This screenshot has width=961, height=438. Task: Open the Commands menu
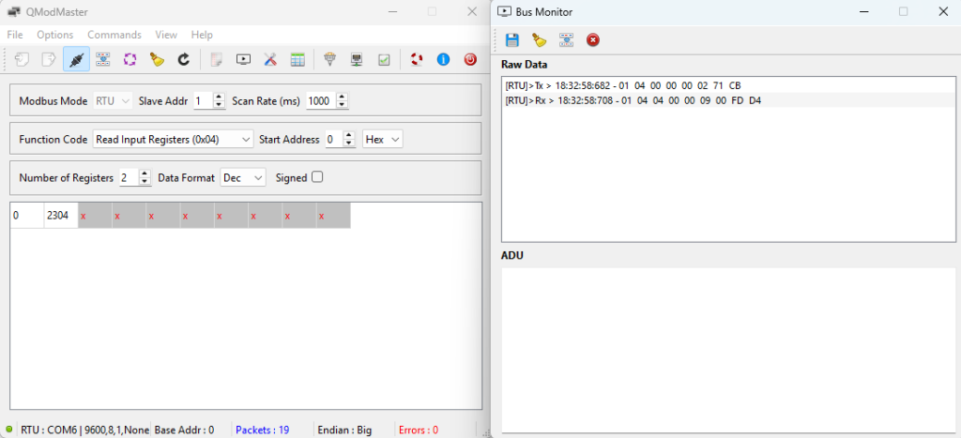pyautogui.click(x=114, y=35)
